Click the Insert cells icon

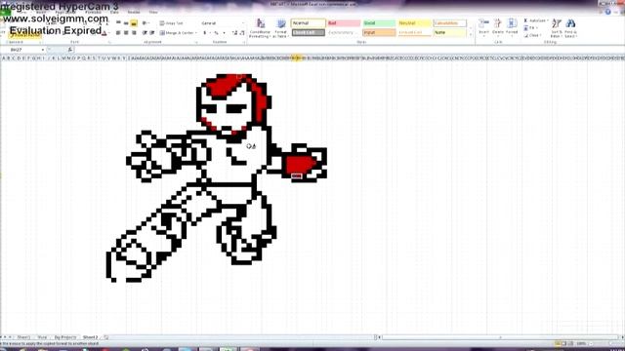coord(483,23)
